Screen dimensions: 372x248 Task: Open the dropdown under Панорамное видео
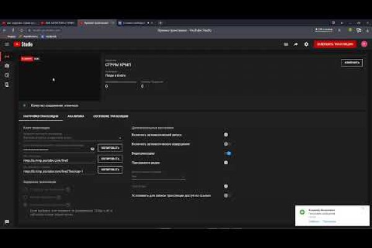pyautogui.click(x=158, y=175)
